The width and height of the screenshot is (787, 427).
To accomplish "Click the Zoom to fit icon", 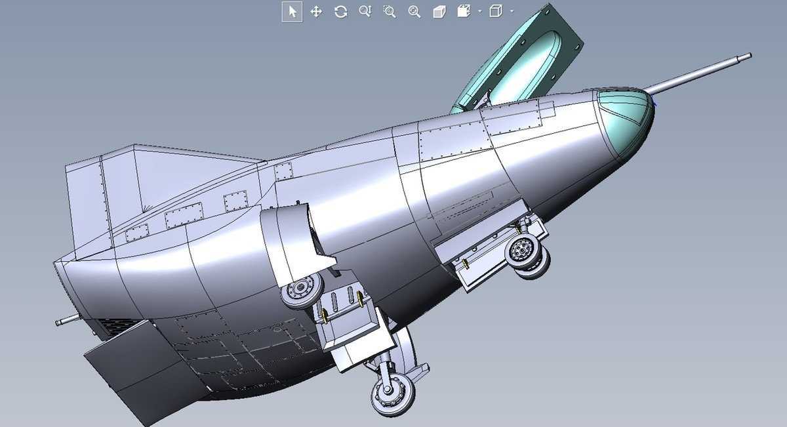I will pos(414,11).
